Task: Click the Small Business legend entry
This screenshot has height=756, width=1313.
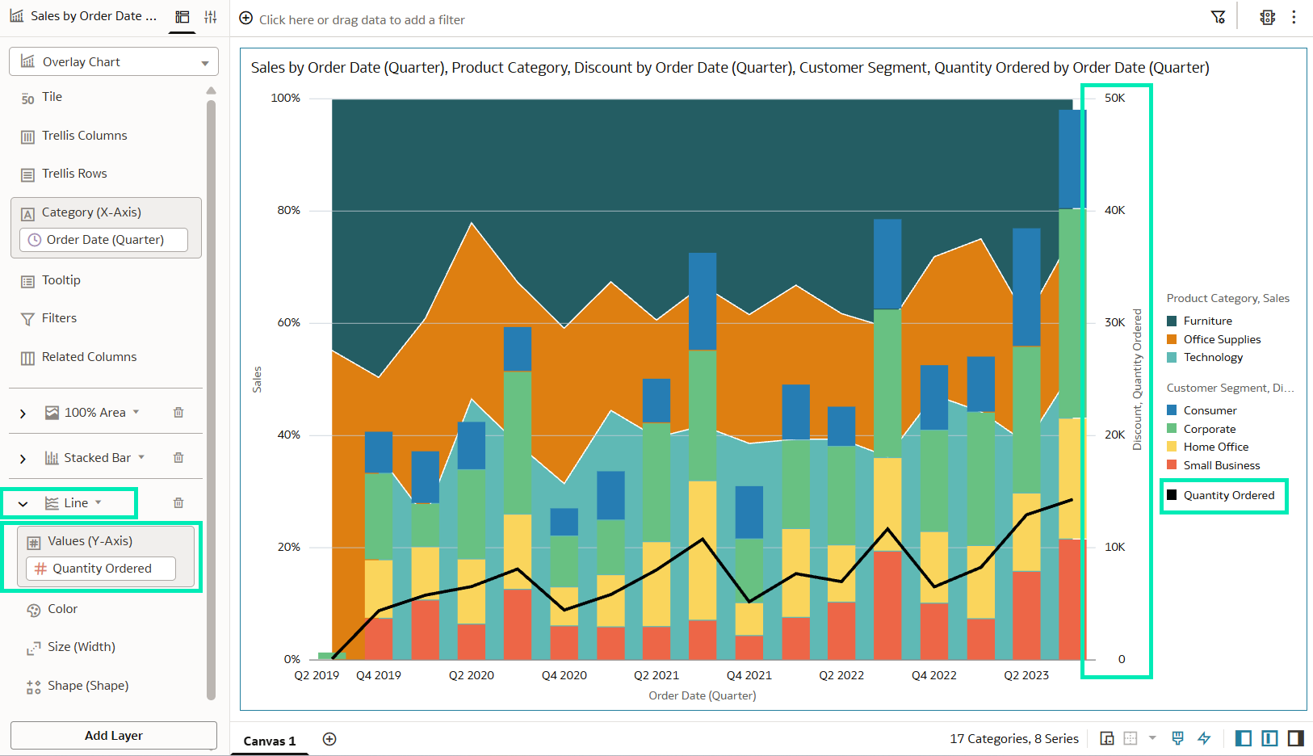Action: [1214, 465]
